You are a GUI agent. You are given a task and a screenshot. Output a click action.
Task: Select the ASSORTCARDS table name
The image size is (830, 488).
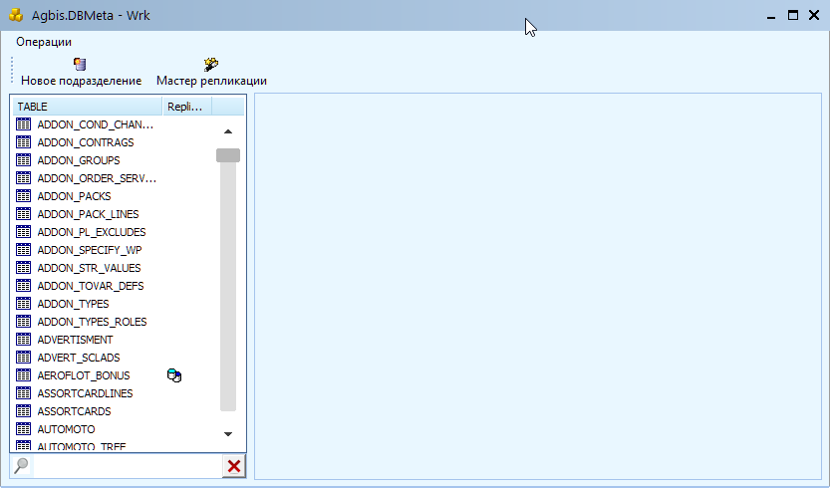pos(74,411)
